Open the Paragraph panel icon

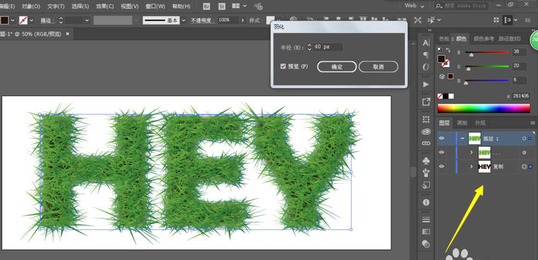tap(426, 55)
